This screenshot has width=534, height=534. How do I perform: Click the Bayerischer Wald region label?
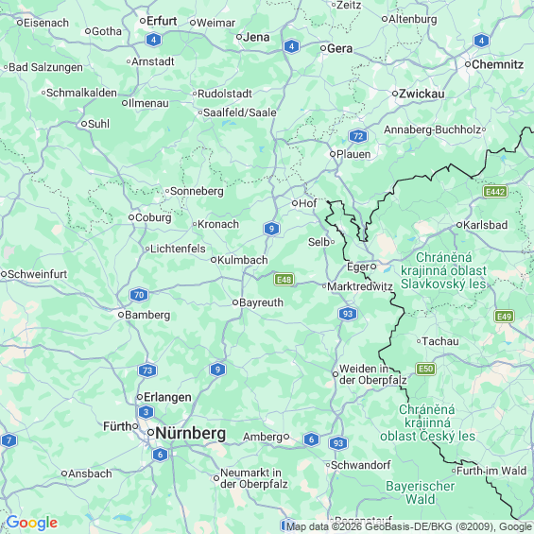click(x=421, y=492)
